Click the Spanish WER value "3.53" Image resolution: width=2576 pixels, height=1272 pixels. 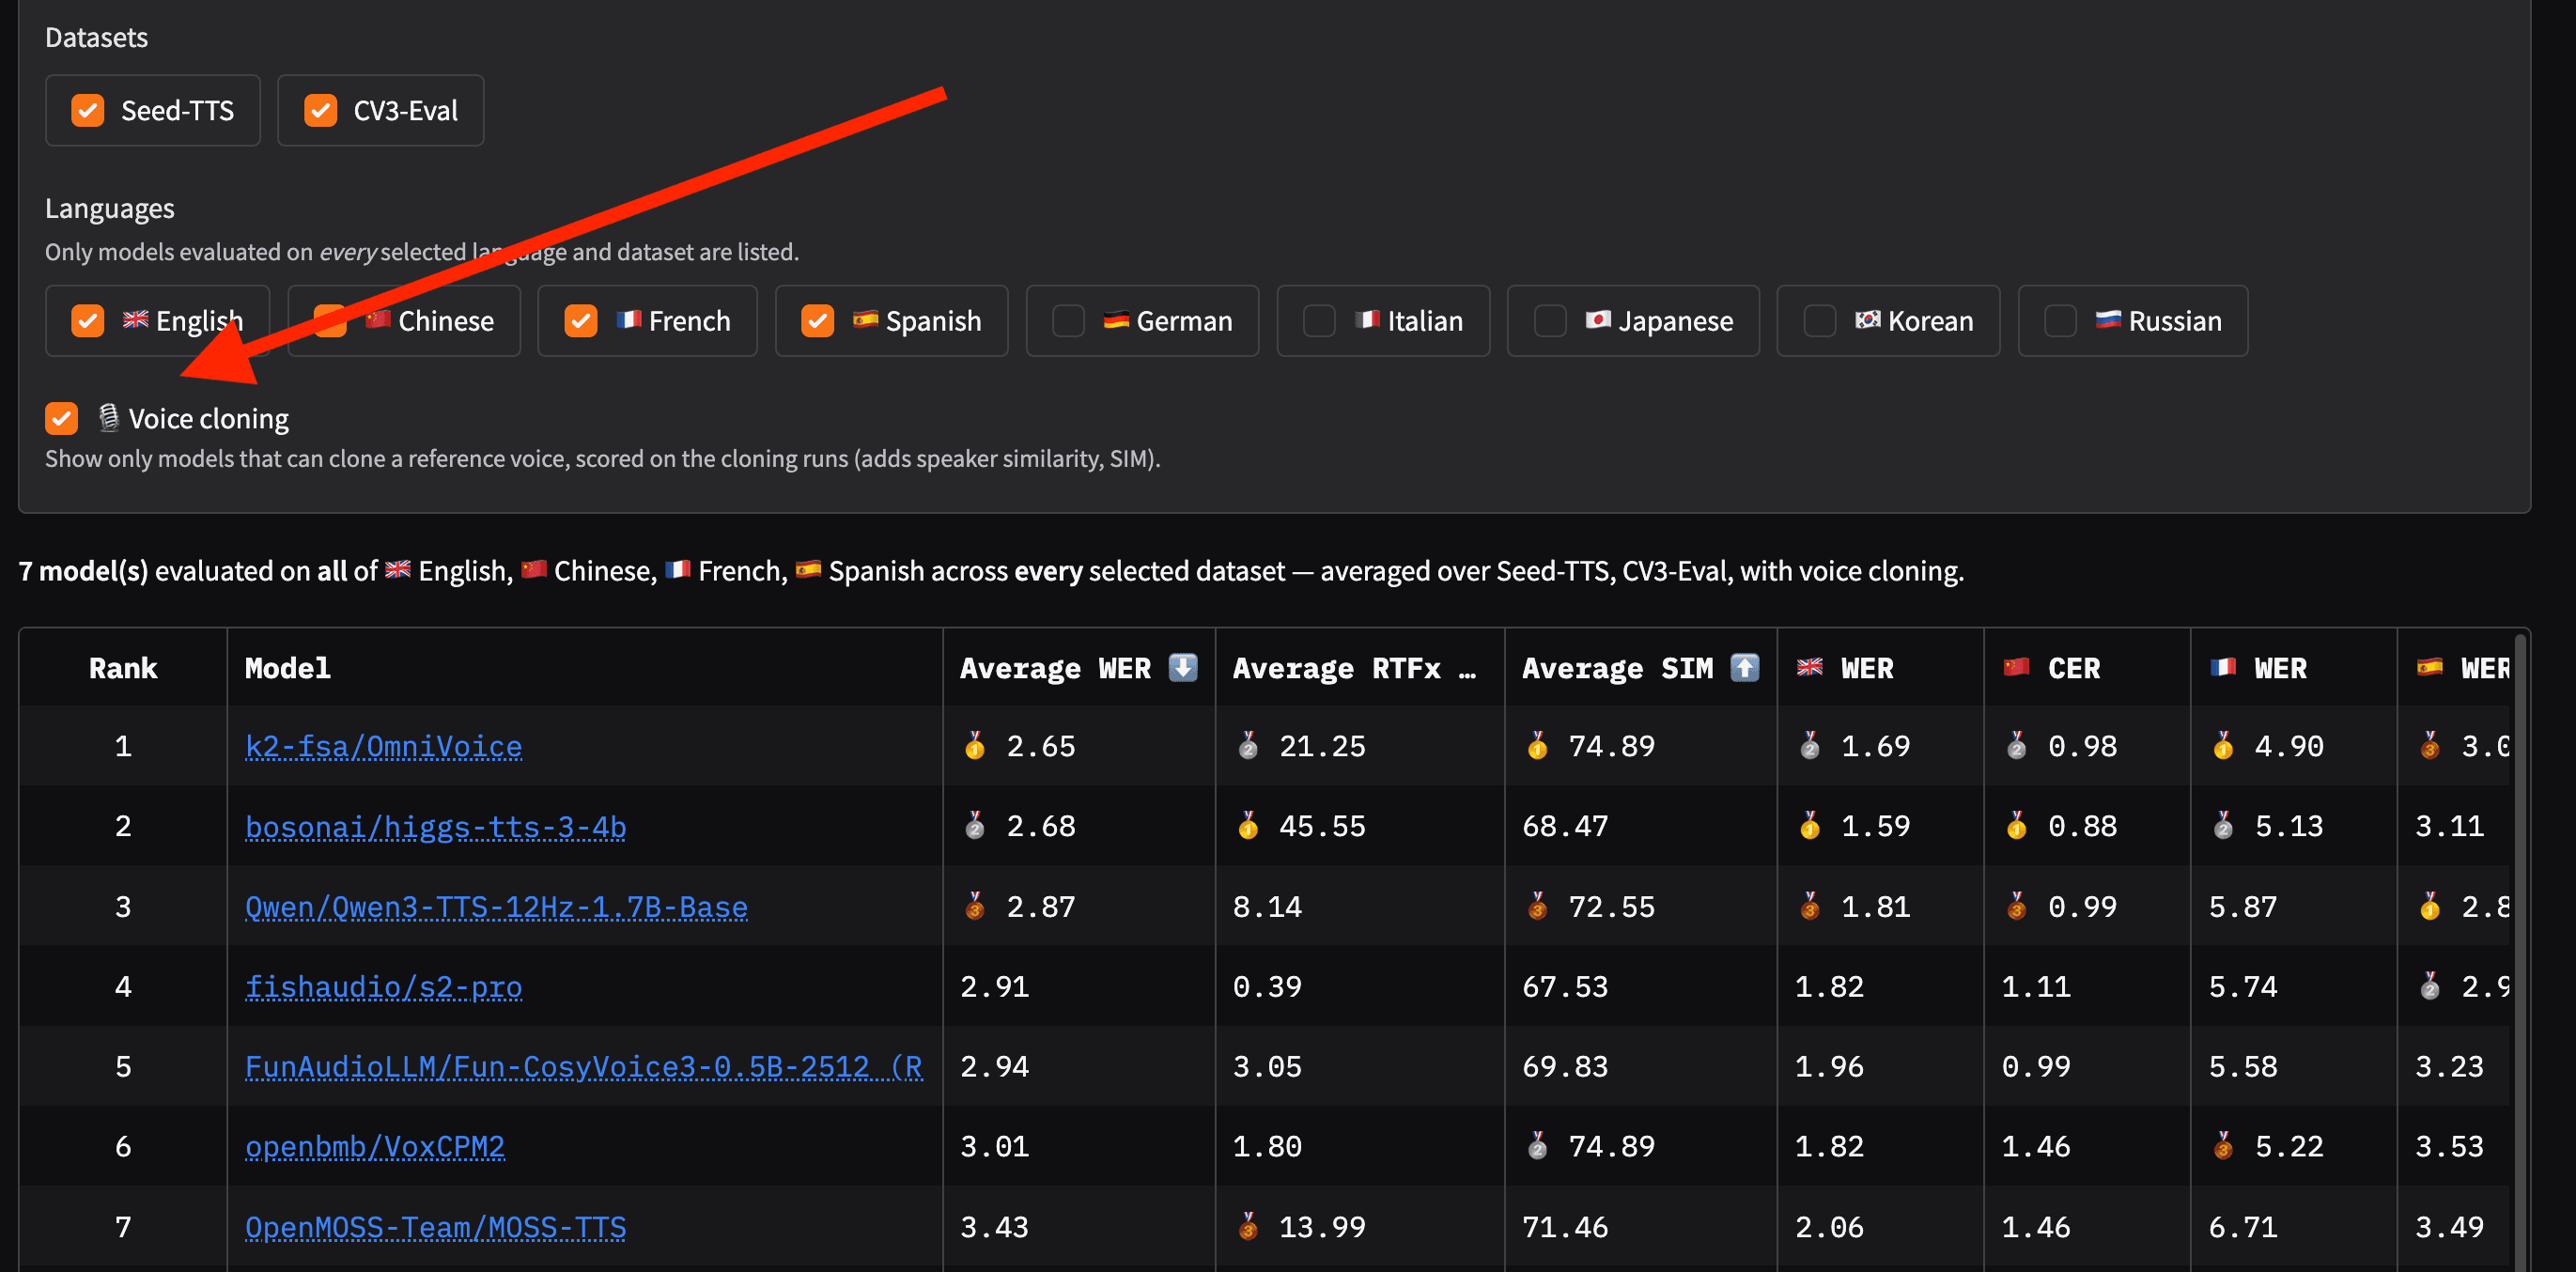pos(2449,1146)
